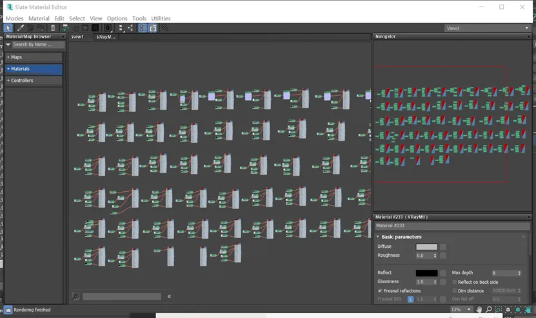Click the Zoom Region tool
Screen dimensions: 536x318
pos(499,310)
